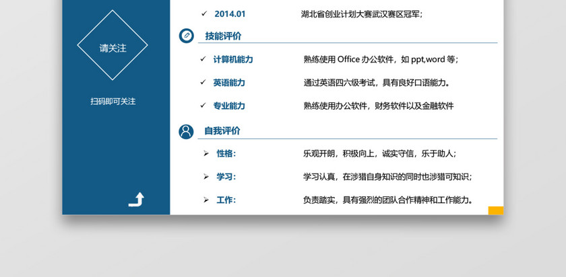Click the arrow bullet before 性格
Image resolution: width=566 pixels, height=277 pixels.
coord(206,154)
